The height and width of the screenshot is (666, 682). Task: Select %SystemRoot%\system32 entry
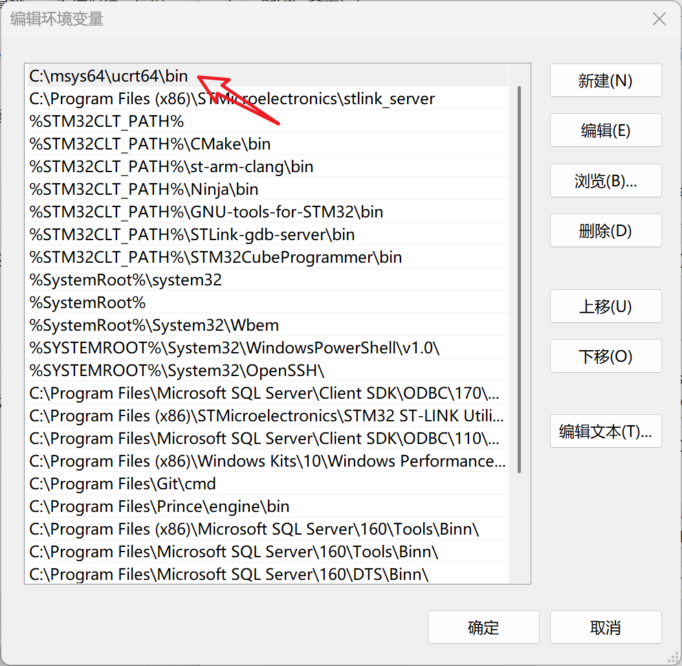point(267,280)
